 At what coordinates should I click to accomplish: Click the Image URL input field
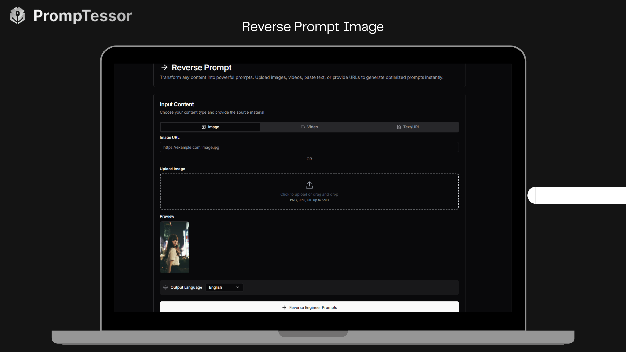point(309,147)
